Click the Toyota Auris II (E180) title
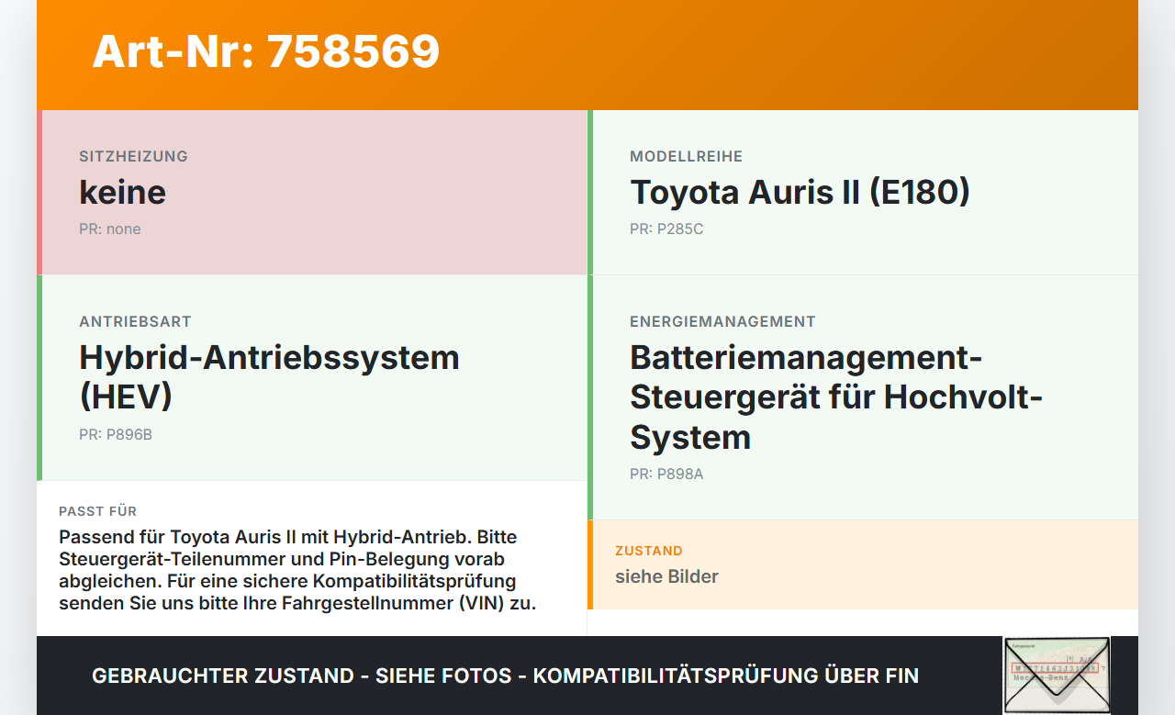Screen dimensions: 1175x715 (x=800, y=192)
